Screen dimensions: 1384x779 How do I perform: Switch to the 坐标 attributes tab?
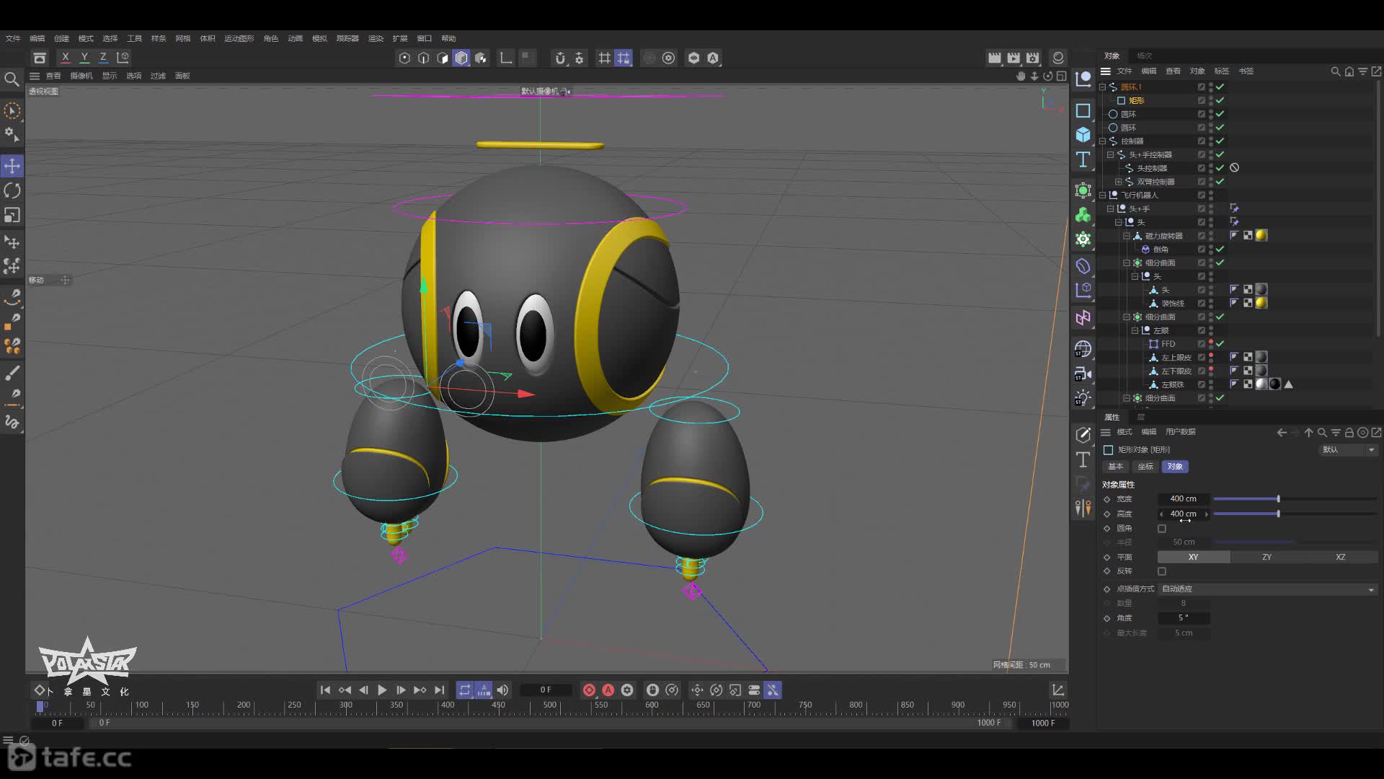point(1145,467)
